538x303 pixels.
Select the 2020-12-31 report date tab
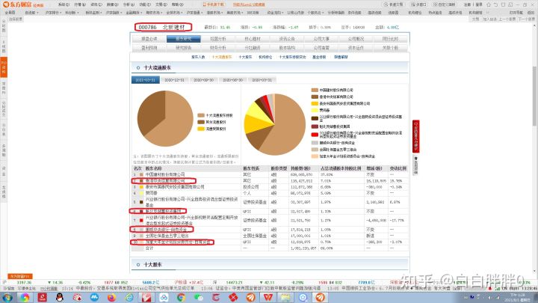174,80
